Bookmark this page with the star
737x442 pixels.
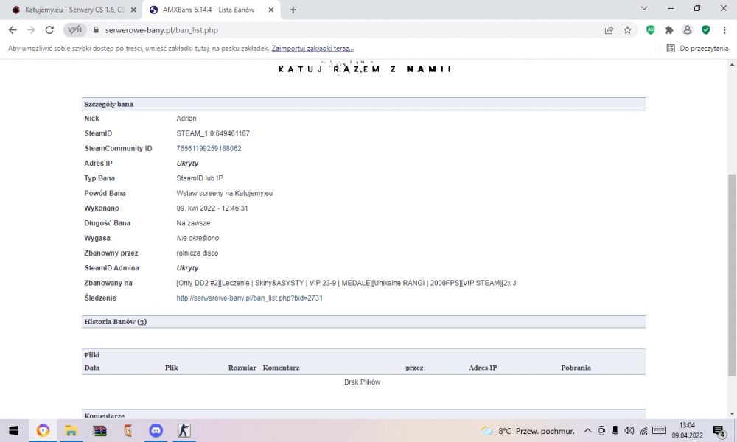click(x=627, y=30)
